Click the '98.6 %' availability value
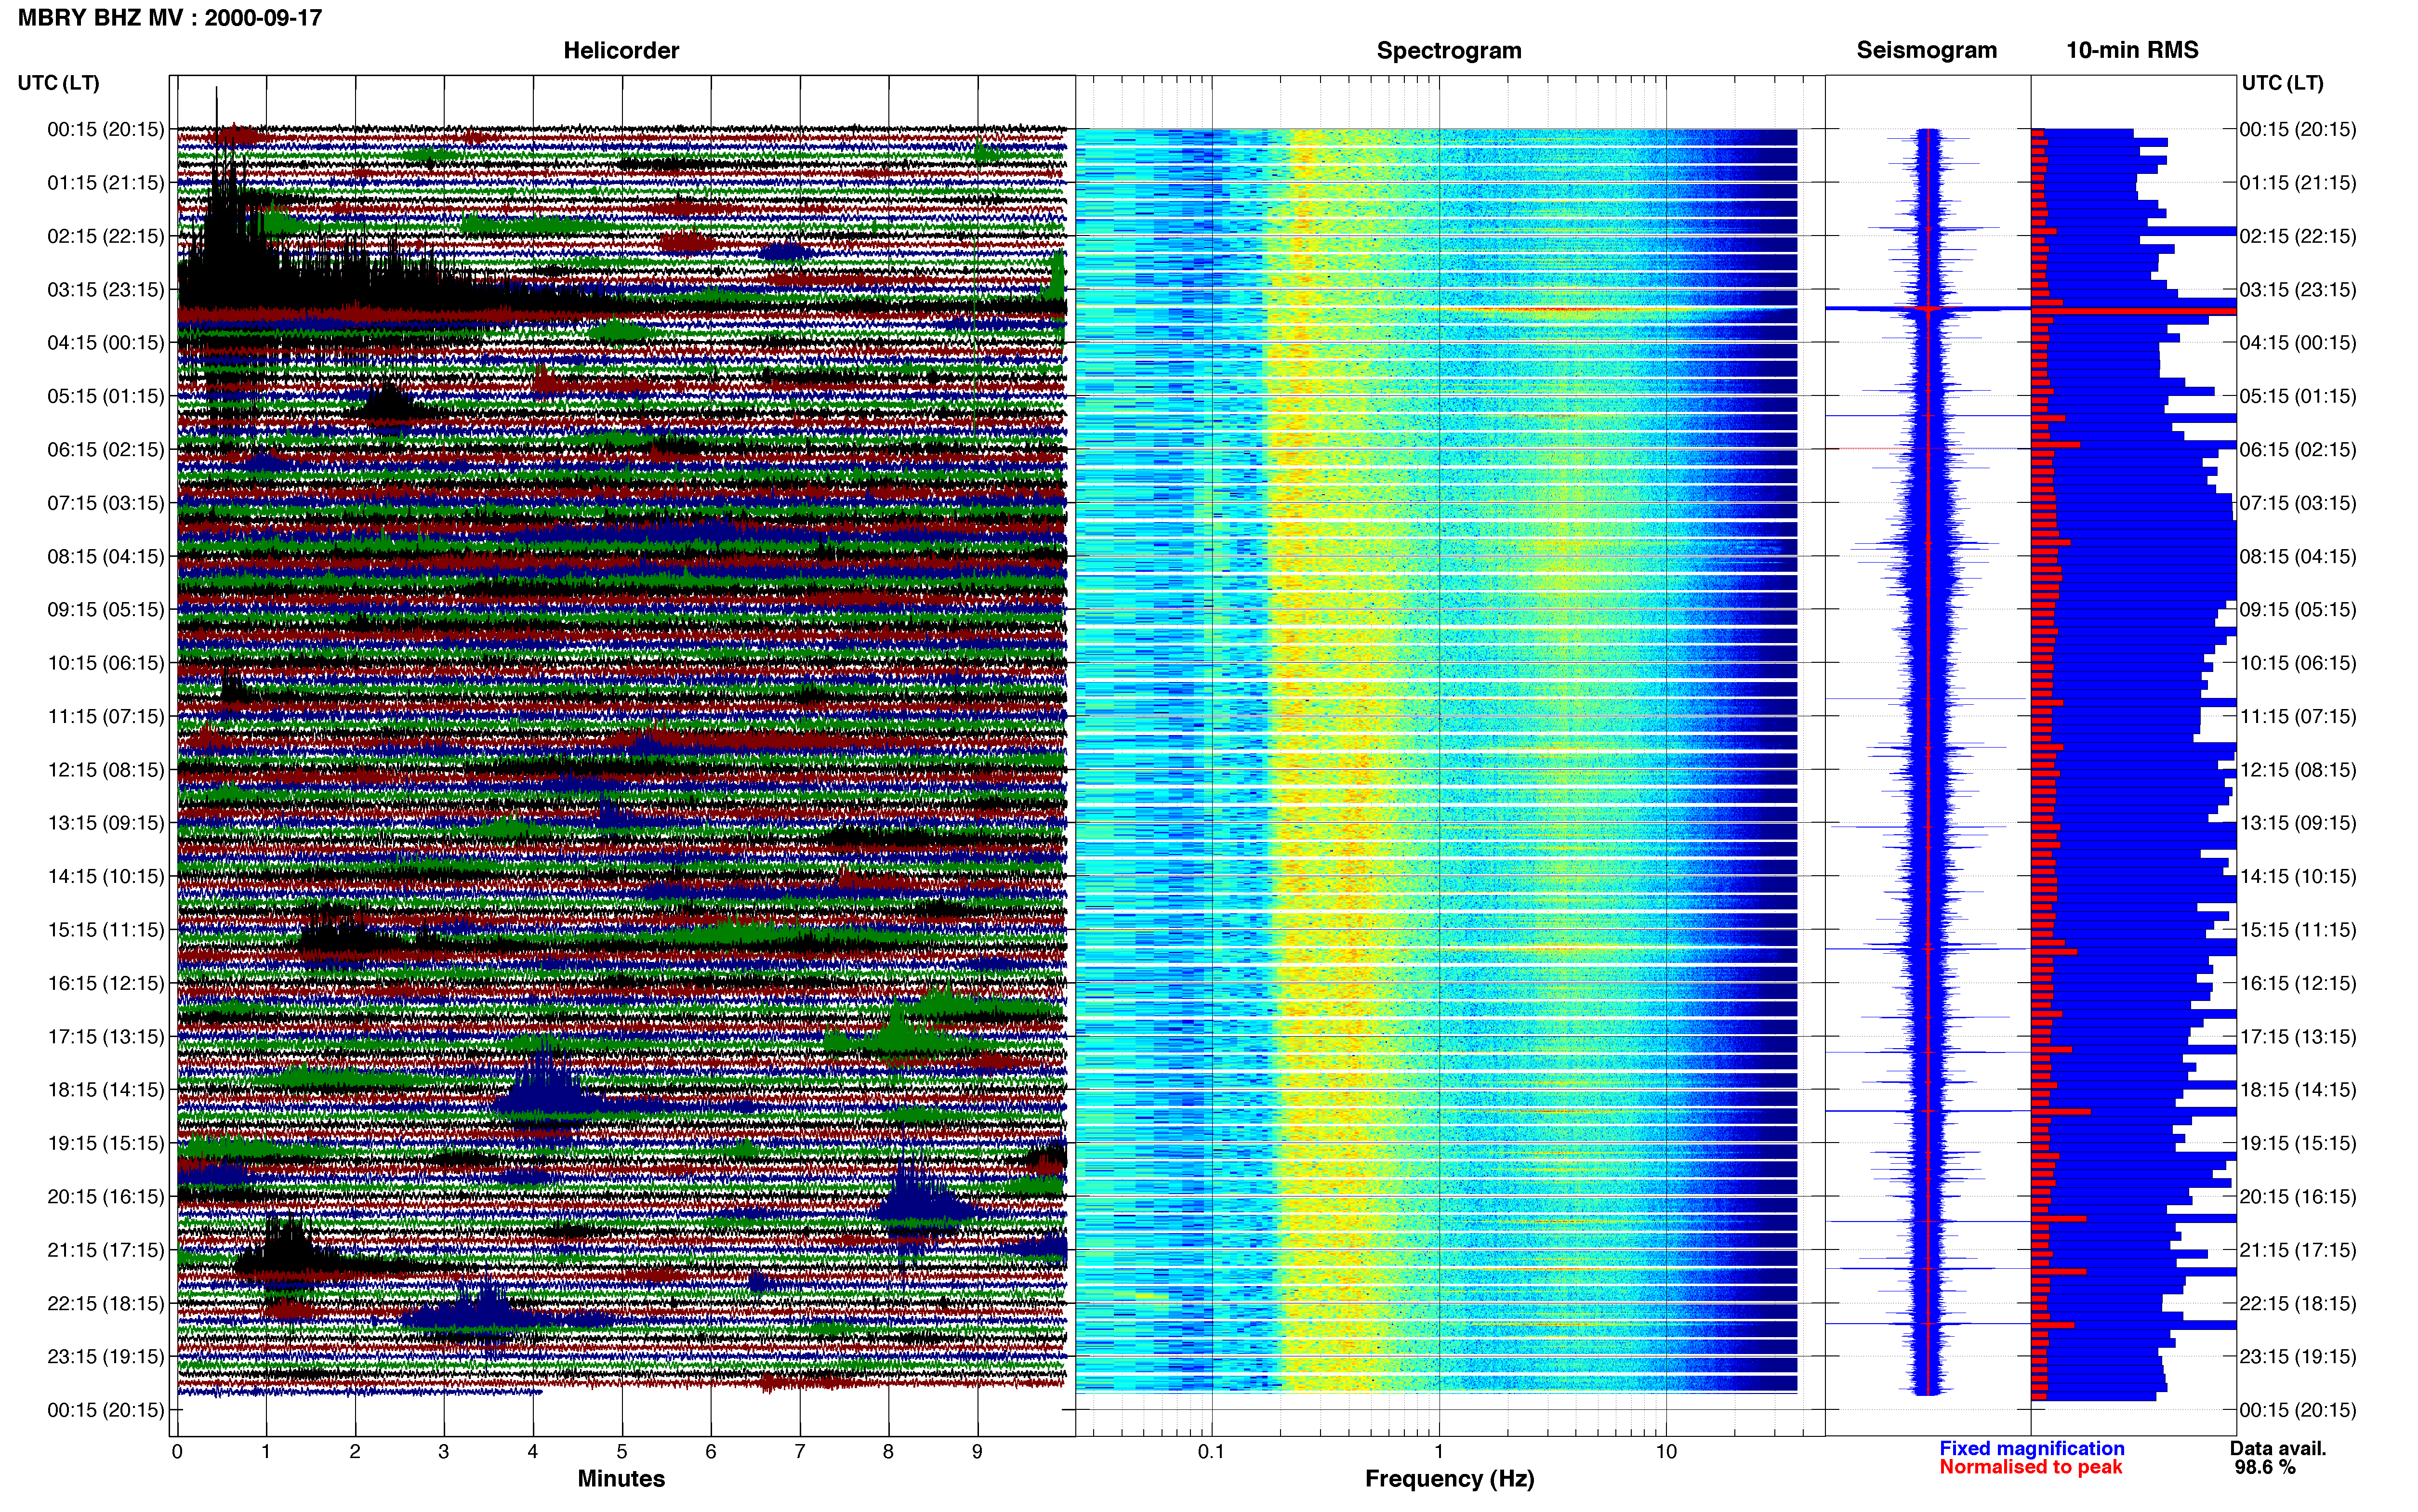 pos(2265,1467)
